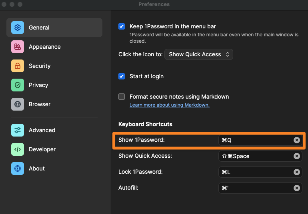Open About via the 1Password logo icon

pyautogui.click(x=18, y=168)
